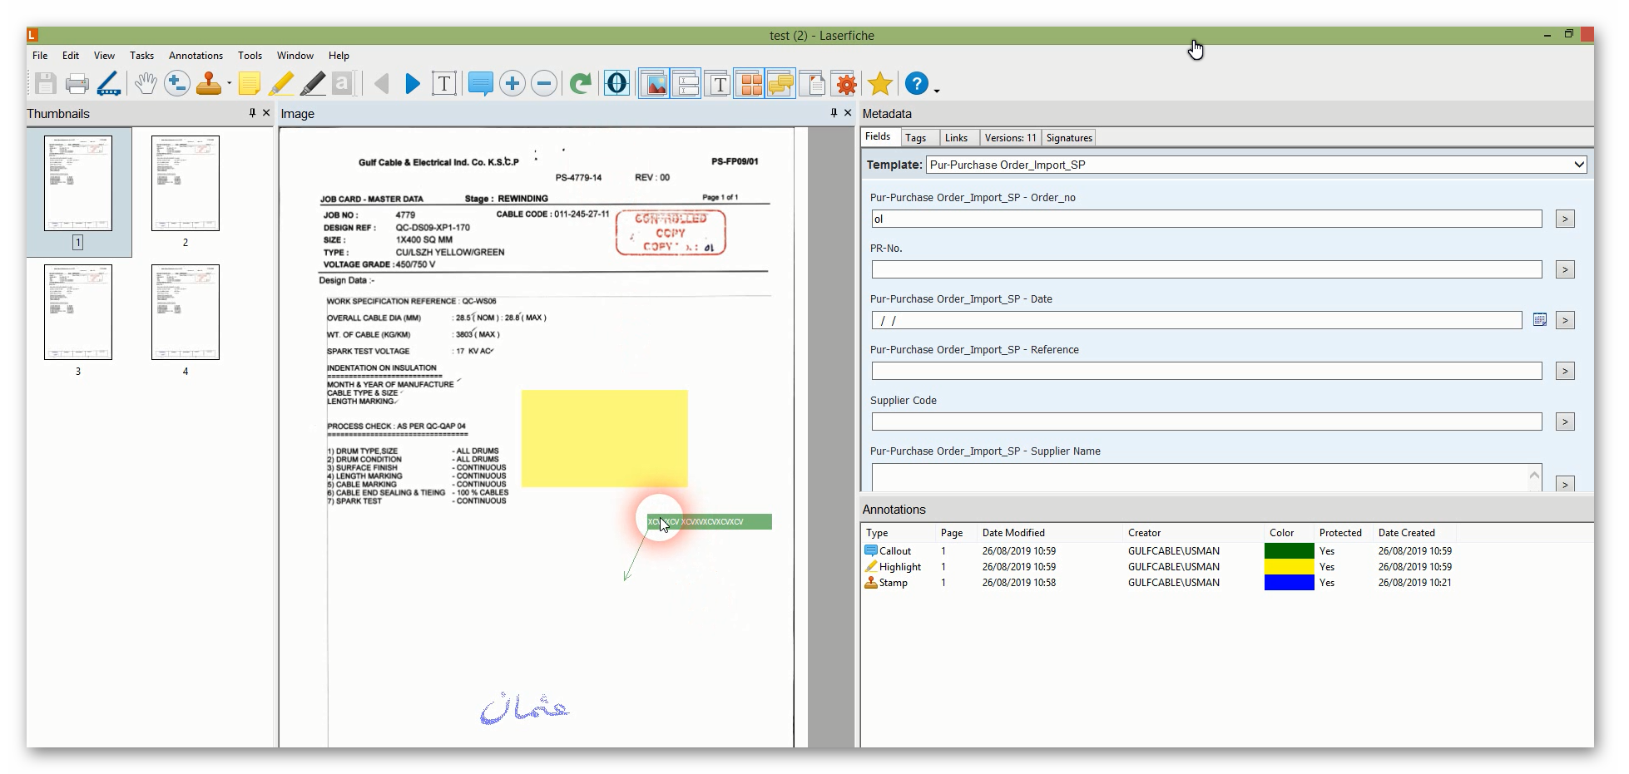This screenshot has height=774, width=1629.
Task: Switch to the Signatures tab
Action: (x=1068, y=138)
